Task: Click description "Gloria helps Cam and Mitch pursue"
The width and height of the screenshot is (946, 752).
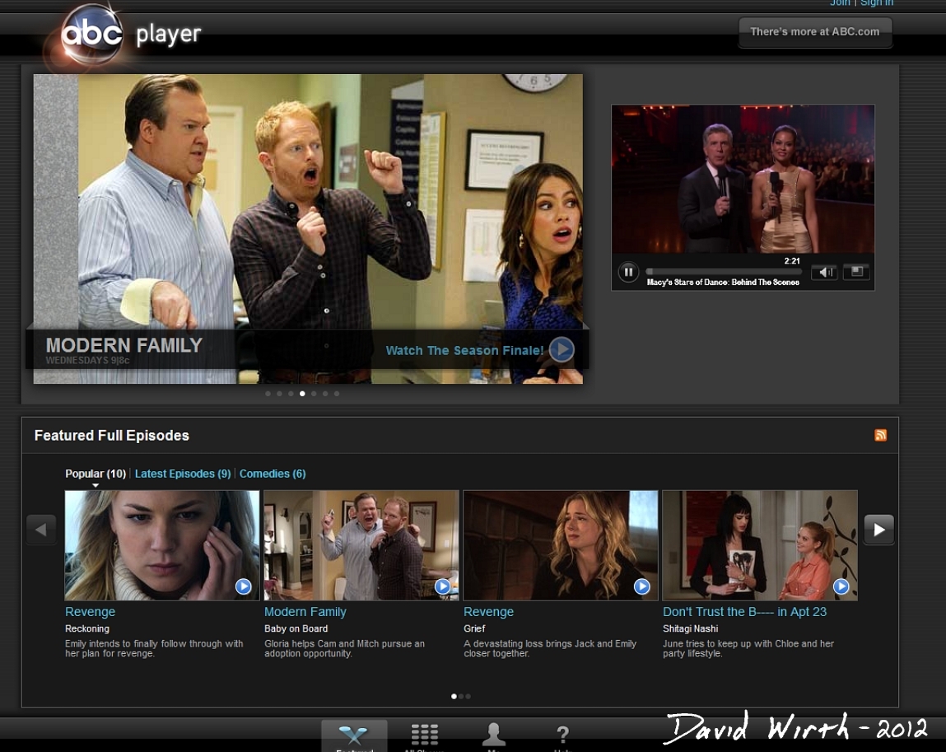Action: (344, 648)
